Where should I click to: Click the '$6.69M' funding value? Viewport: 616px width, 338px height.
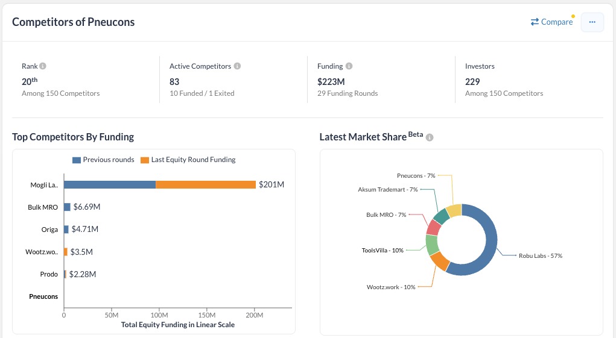coord(87,207)
